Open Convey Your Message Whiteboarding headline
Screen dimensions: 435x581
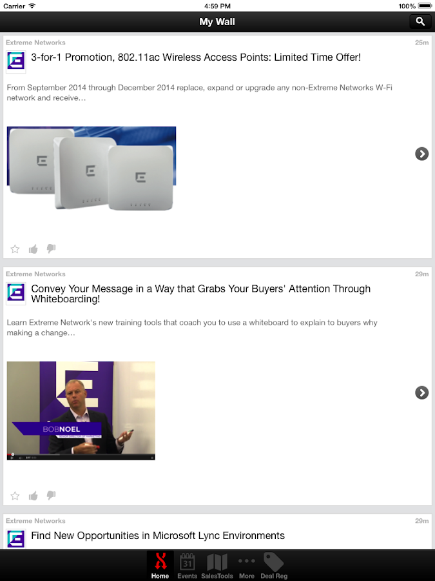[201, 294]
